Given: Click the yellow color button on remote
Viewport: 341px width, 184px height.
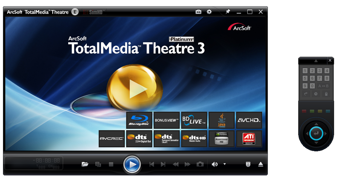Looking at the screenshot, I should click(320, 111).
